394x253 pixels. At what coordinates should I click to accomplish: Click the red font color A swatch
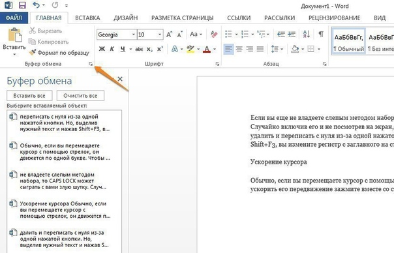pos(207,49)
